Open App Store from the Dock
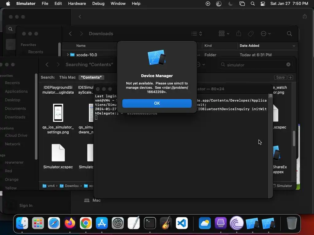Screen dimensions: 314x235 pos(102,223)
